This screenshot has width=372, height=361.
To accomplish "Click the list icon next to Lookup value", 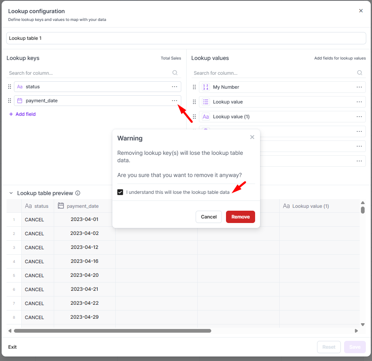I will pos(205,102).
